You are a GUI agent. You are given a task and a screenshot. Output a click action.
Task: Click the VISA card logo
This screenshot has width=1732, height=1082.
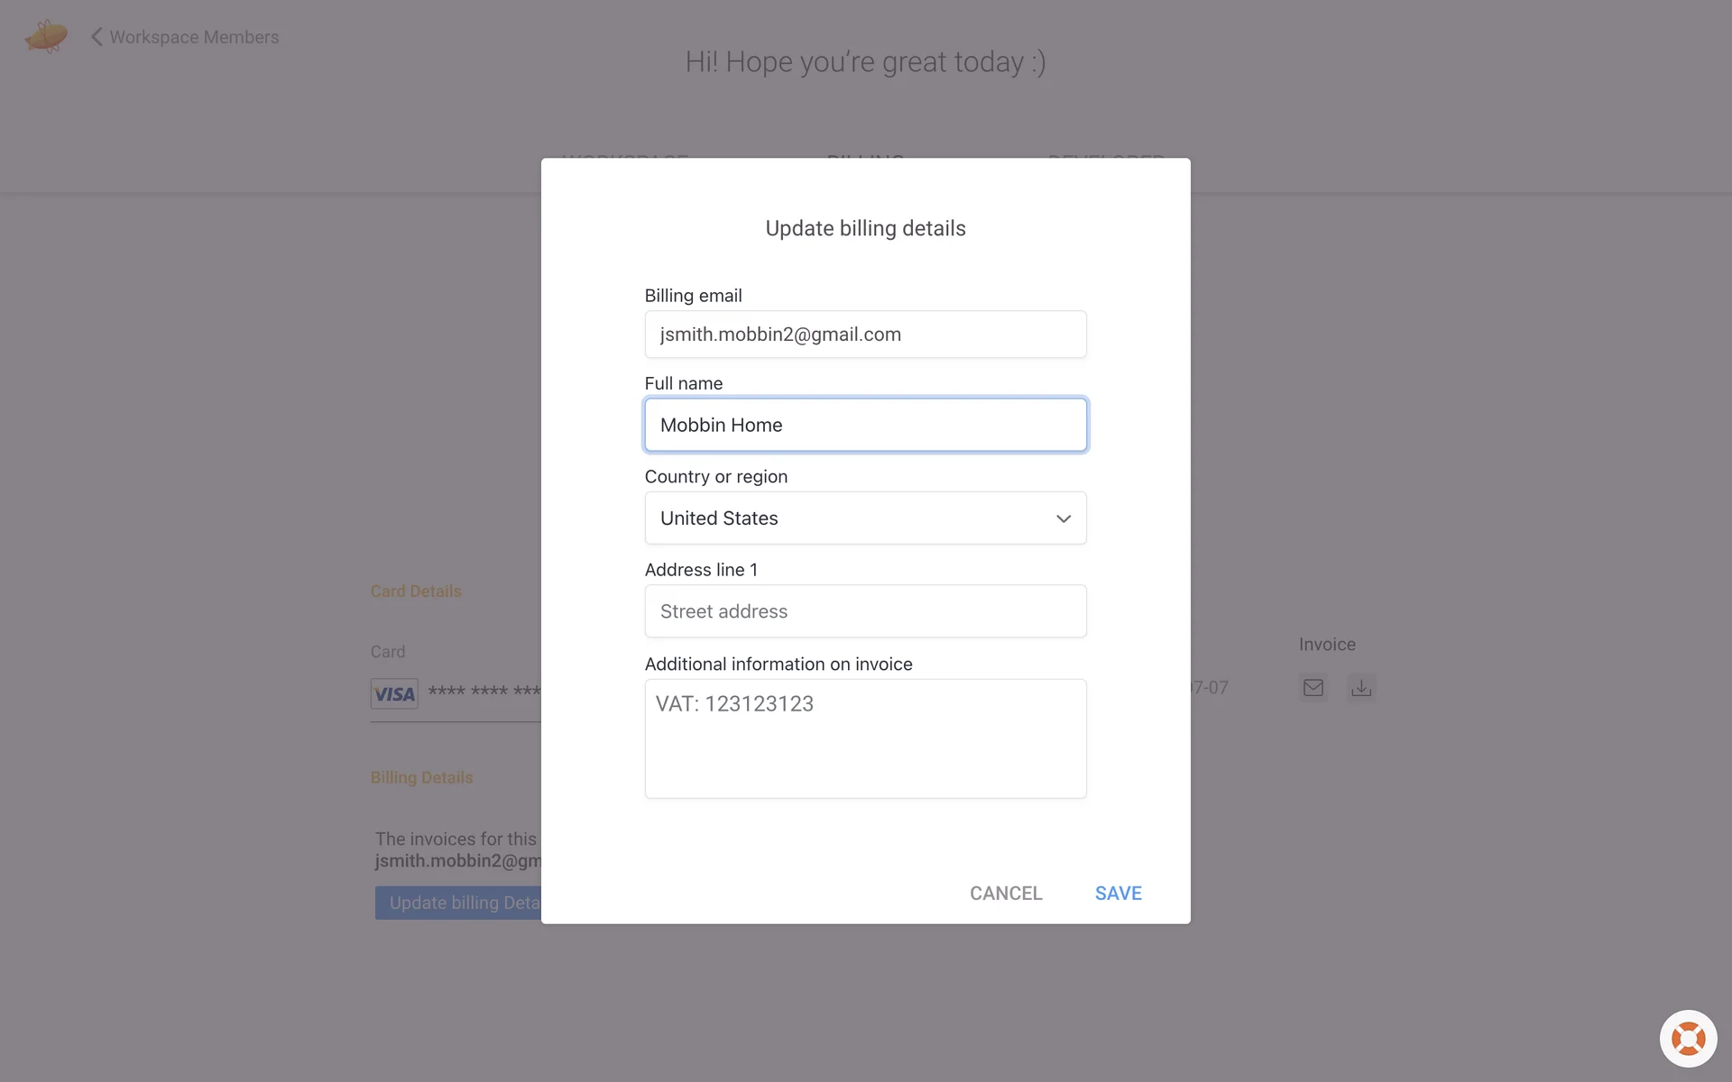(x=394, y=693)
